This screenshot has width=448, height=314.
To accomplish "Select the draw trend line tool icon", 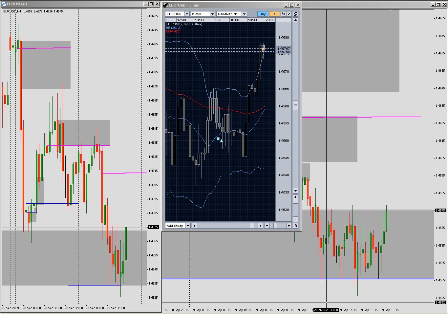I will pyautogui.click(x=289, y=14).
